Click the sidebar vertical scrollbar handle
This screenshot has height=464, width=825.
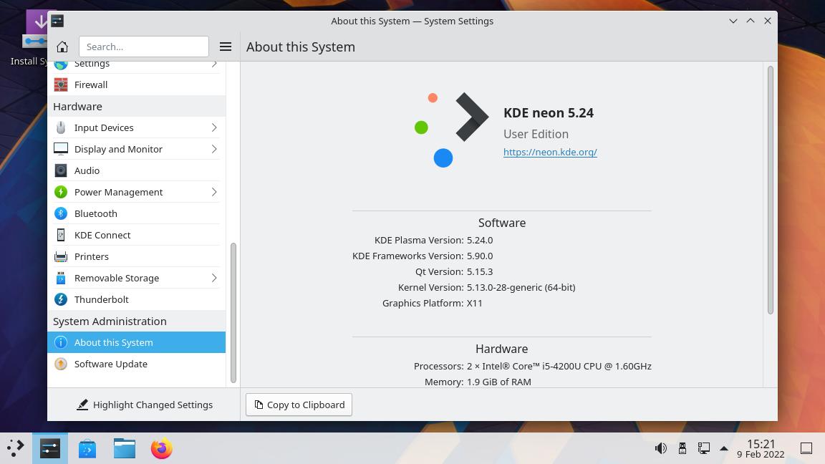point(233,313)
